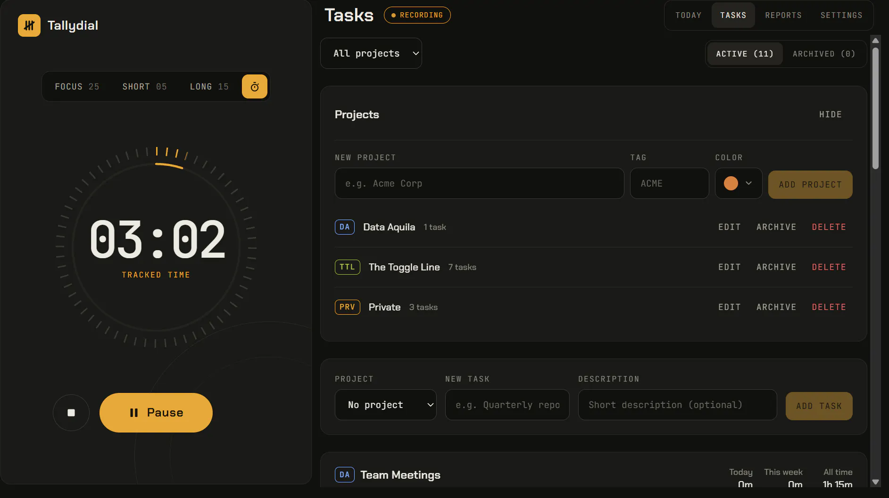Delete The Toggle Line project

(x=829, y=267)
